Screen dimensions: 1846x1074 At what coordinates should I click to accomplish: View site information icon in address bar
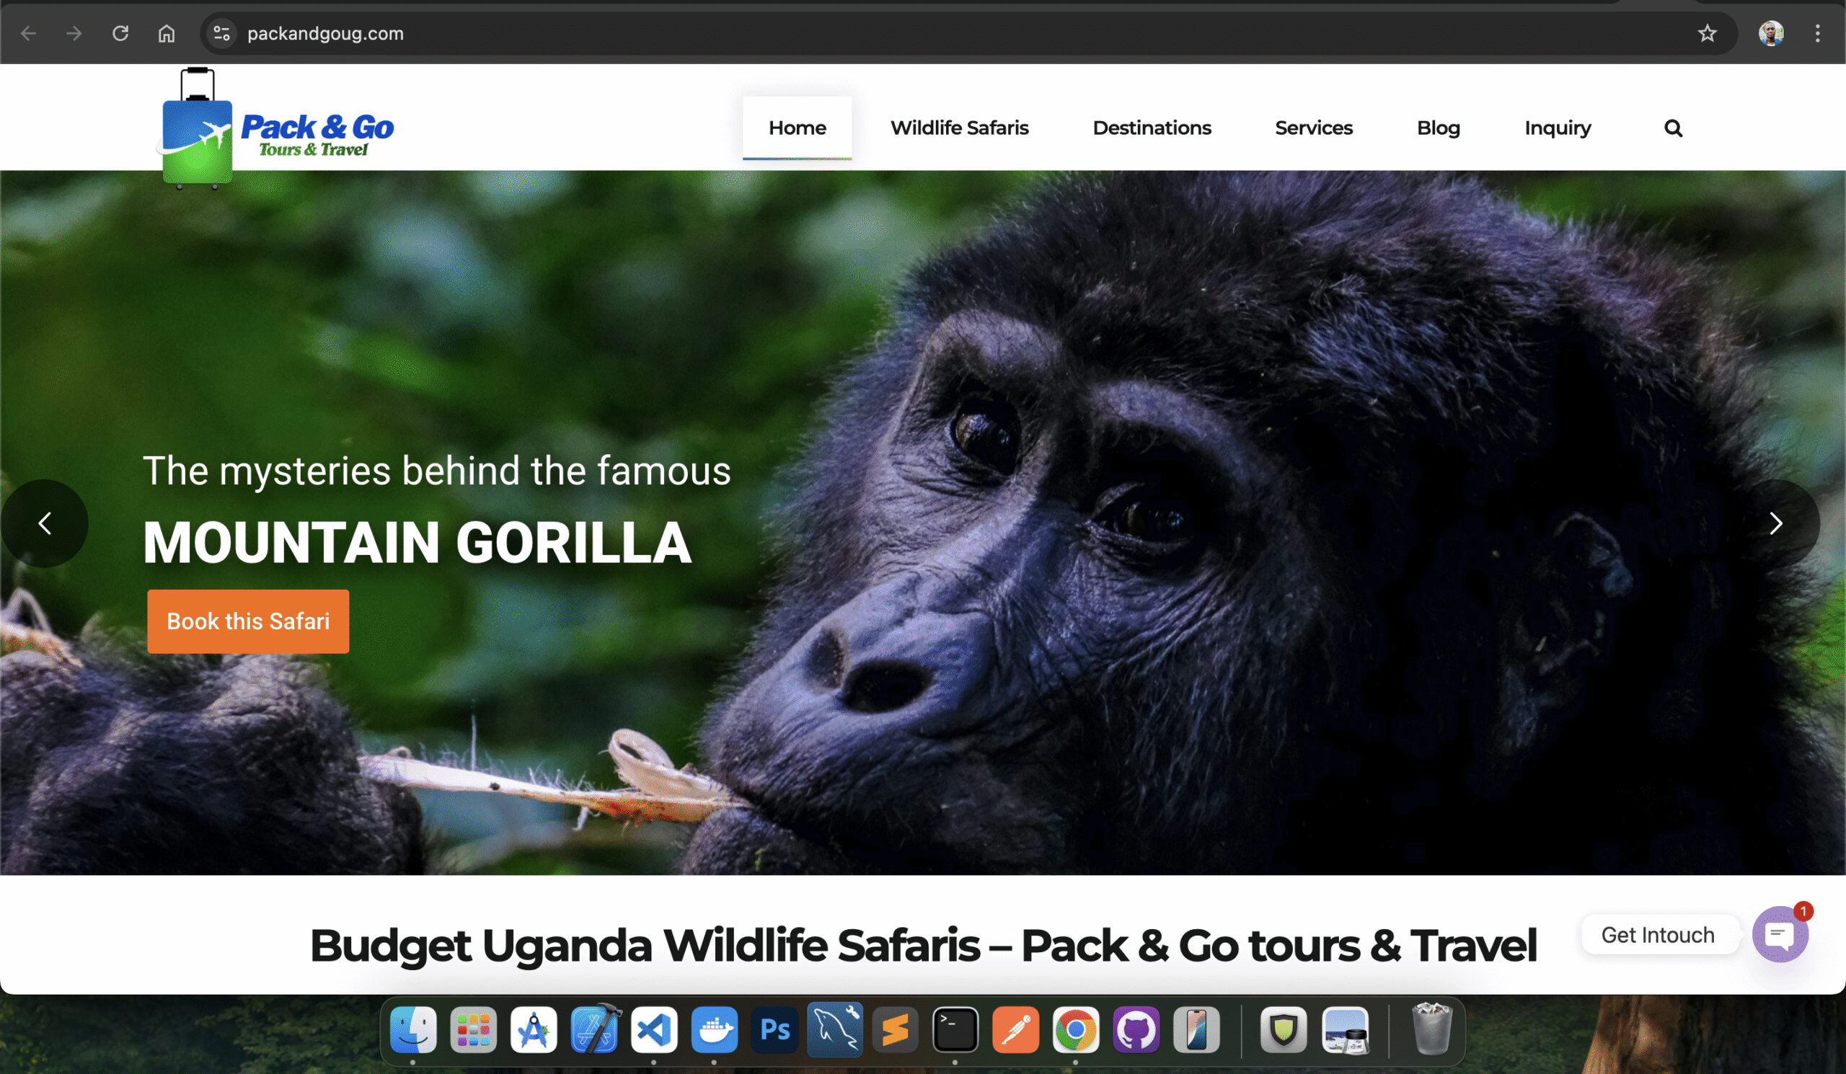click(x=221, y=34)
